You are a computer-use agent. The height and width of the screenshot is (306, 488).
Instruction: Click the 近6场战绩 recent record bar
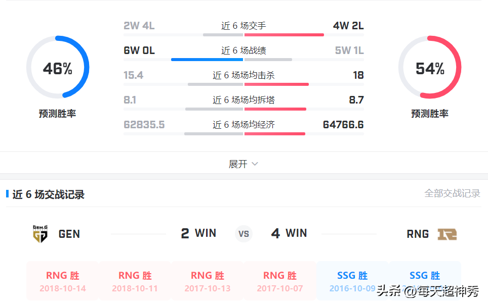(243, 60)
